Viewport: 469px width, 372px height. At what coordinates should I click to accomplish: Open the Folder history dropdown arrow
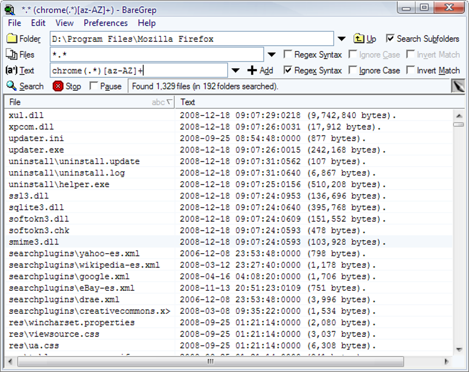pos(342,39)
